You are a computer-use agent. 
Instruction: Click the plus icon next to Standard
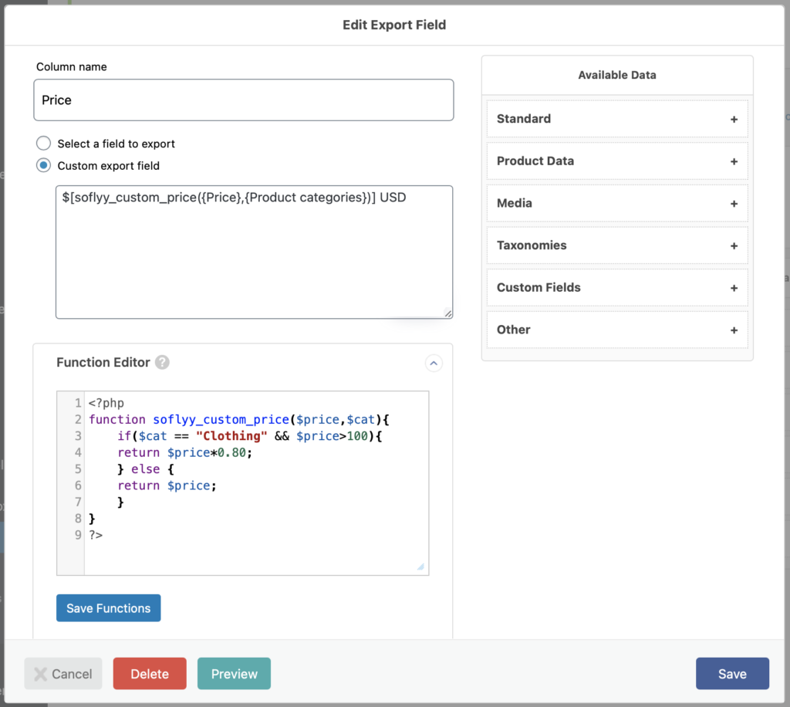[734, 120]
